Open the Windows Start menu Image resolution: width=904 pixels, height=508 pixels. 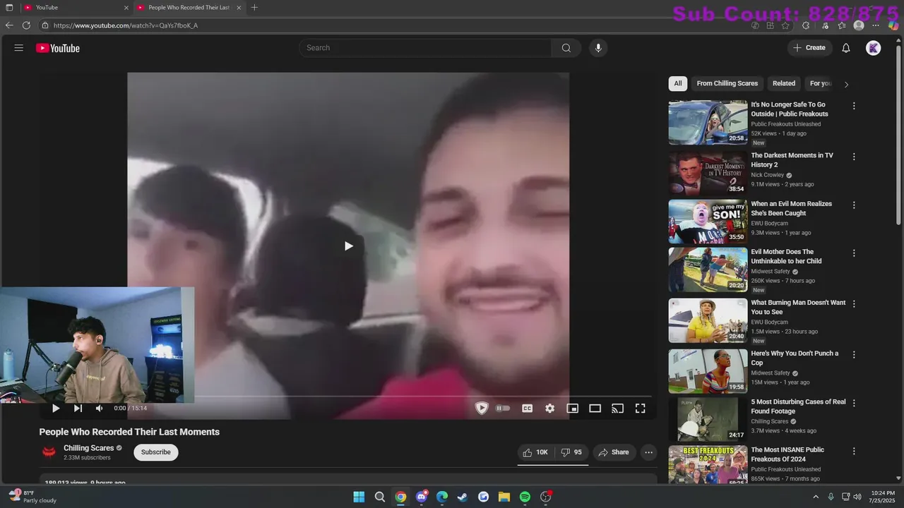359,497
